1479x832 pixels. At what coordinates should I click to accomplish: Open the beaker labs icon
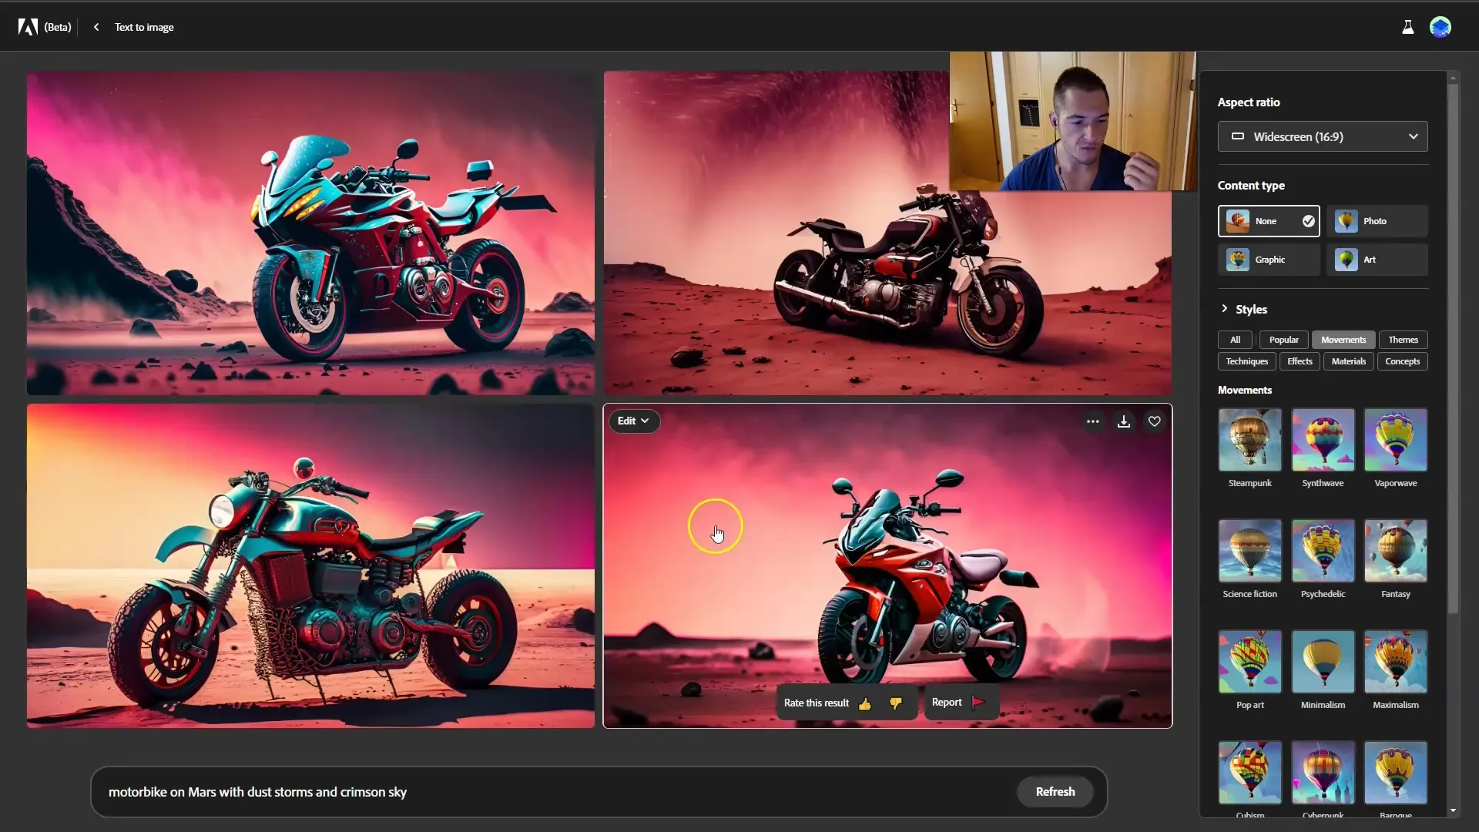[x=1407, y=27]
